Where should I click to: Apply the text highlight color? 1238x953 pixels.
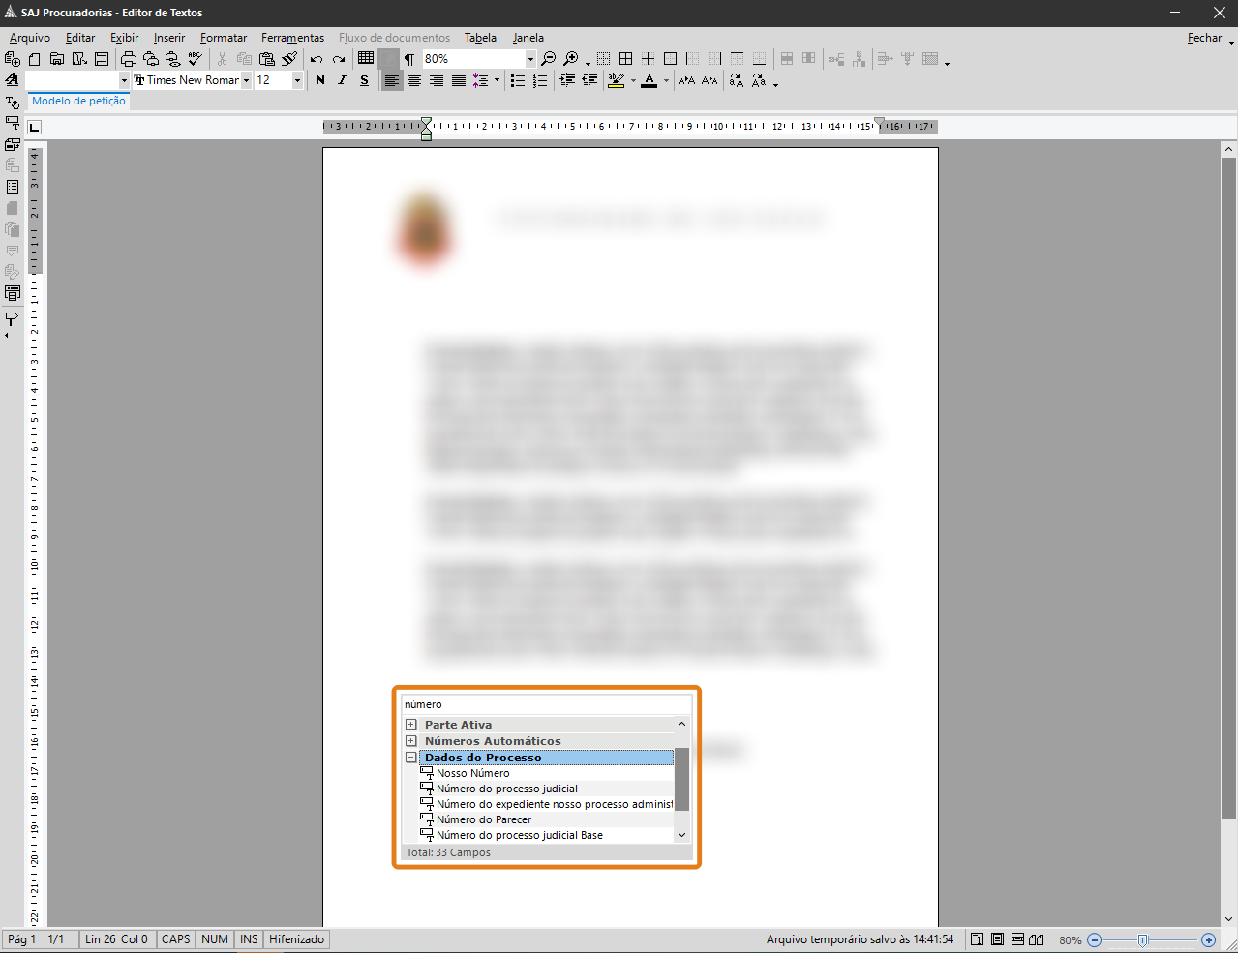click(x=616, y=80)
